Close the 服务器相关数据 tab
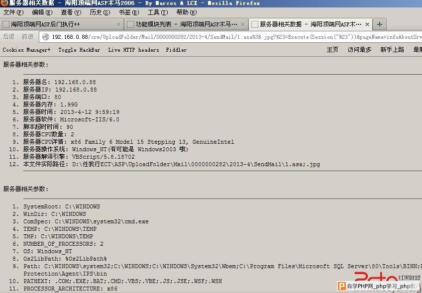The image size is (422, 293). [367, 24]
